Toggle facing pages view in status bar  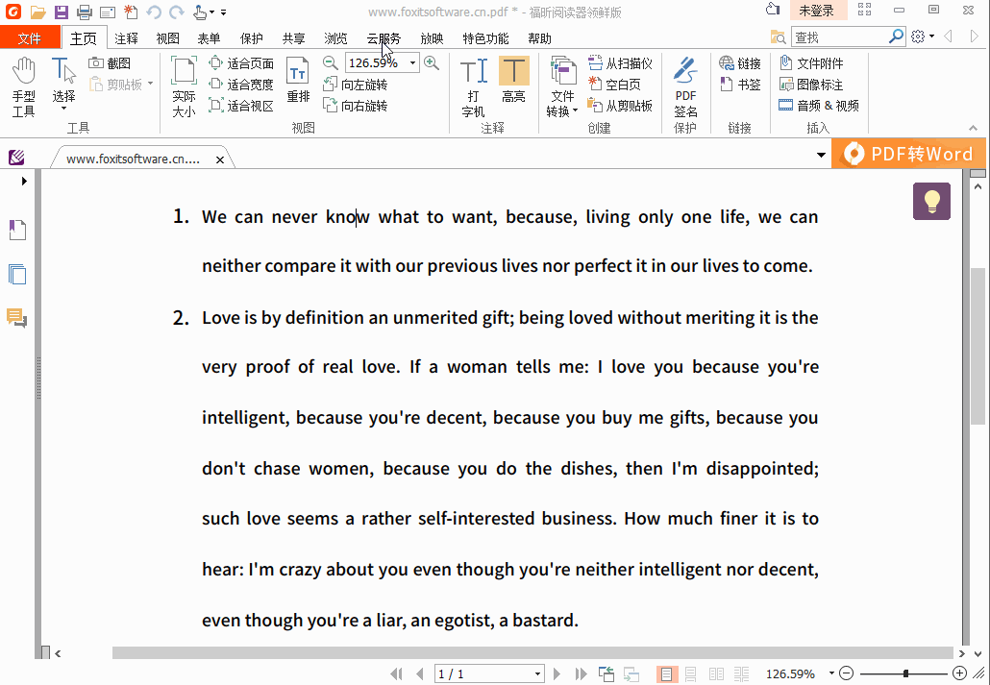coord(716,674)
